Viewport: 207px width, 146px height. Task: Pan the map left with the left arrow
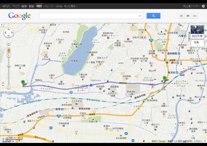6,33
